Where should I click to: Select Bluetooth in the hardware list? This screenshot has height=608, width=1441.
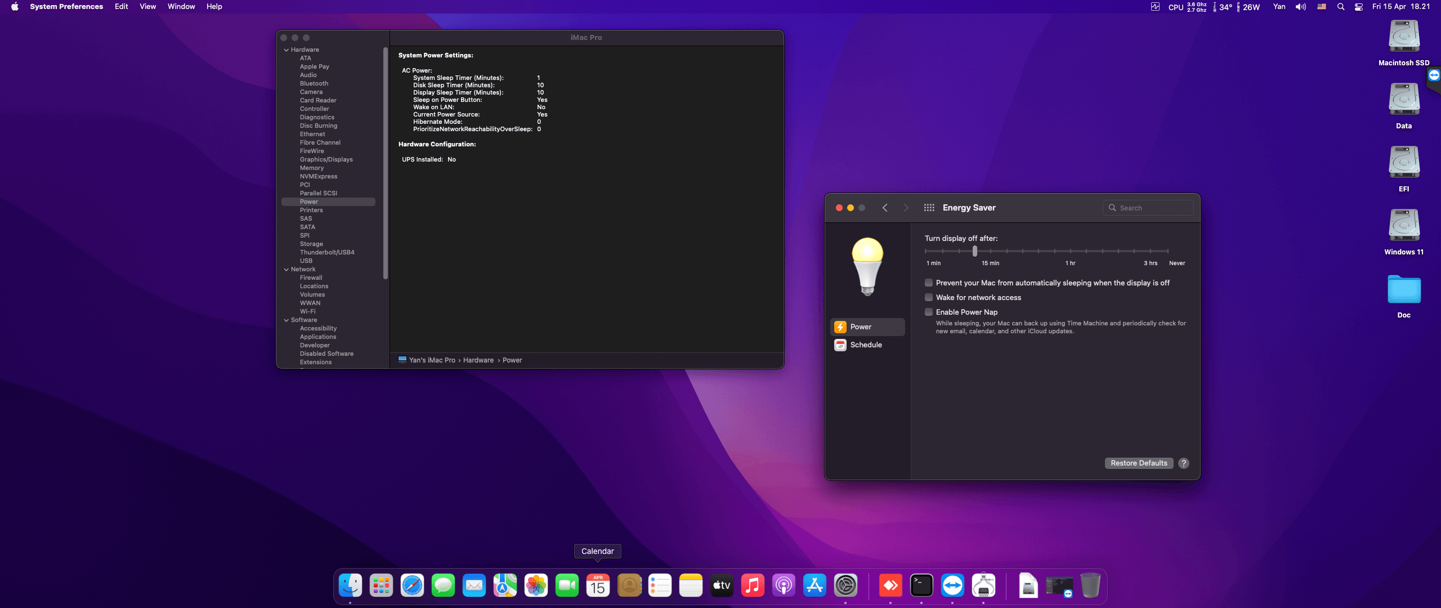(x=314, y=84)
